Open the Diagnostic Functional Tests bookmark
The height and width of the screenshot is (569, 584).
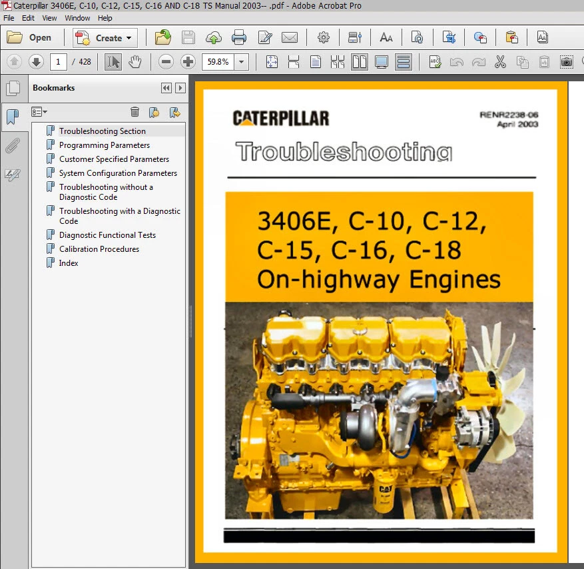click(107, 235)
